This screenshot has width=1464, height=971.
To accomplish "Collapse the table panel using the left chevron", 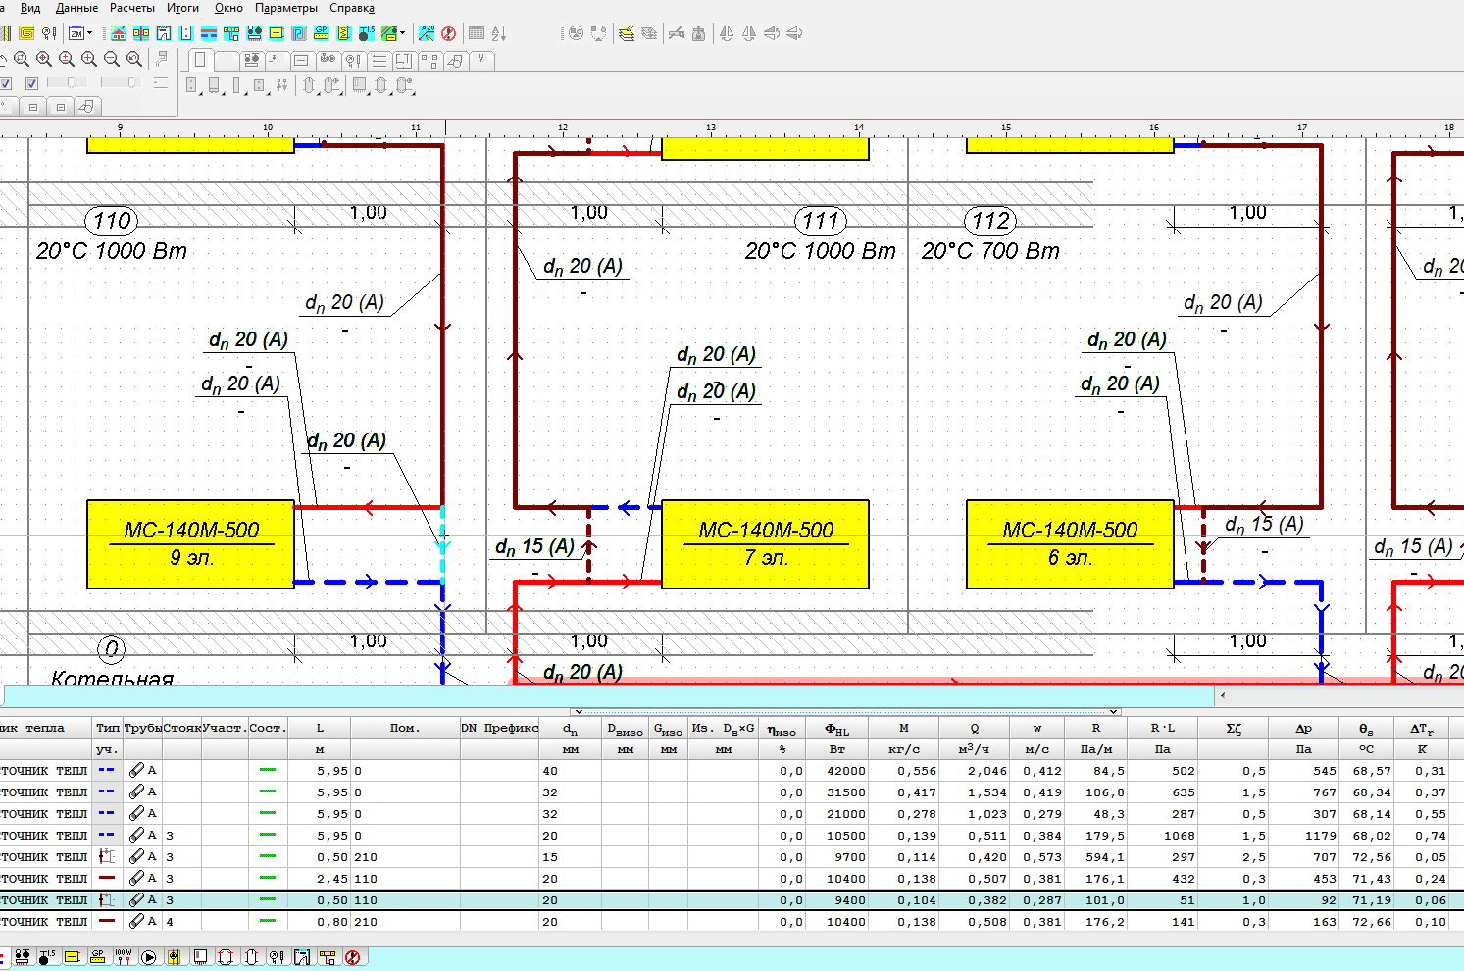I will point(579,712).
